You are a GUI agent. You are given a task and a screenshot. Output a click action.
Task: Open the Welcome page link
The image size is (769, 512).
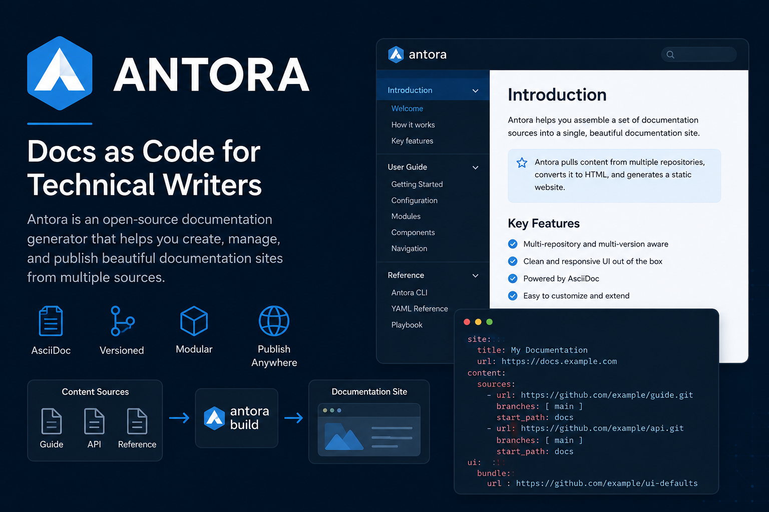[x=407, y=108]
